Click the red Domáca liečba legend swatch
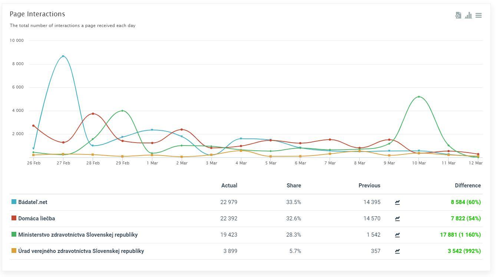496x277 pixels. pos(14,218)
